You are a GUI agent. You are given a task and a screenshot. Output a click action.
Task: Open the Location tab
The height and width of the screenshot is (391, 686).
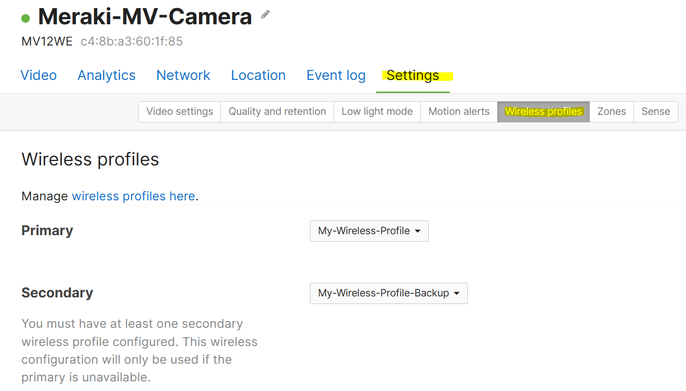(x=258, y=75)
